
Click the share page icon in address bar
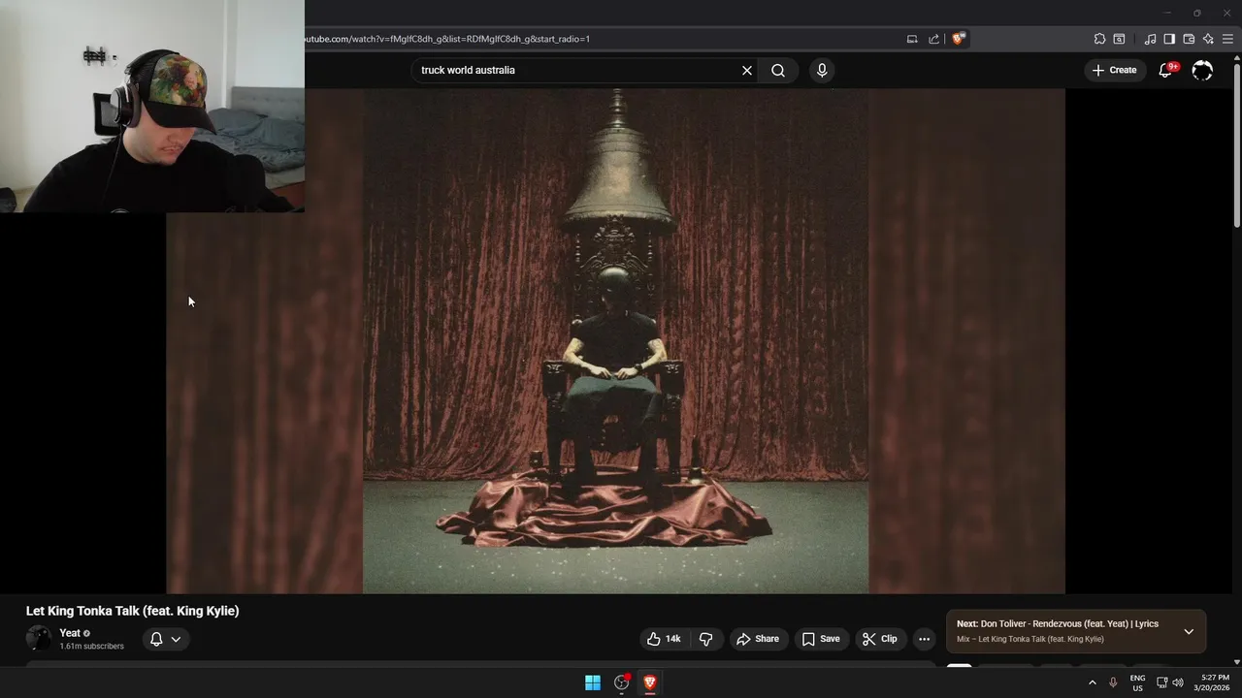point(933,39)
